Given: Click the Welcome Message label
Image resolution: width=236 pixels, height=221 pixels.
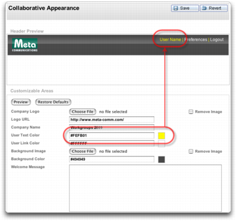Looking at the screenshot, I should (x=28, y=167).
